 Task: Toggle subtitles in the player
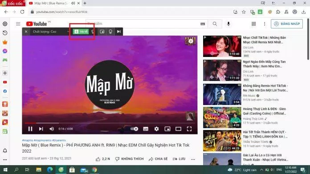(146, 129)
